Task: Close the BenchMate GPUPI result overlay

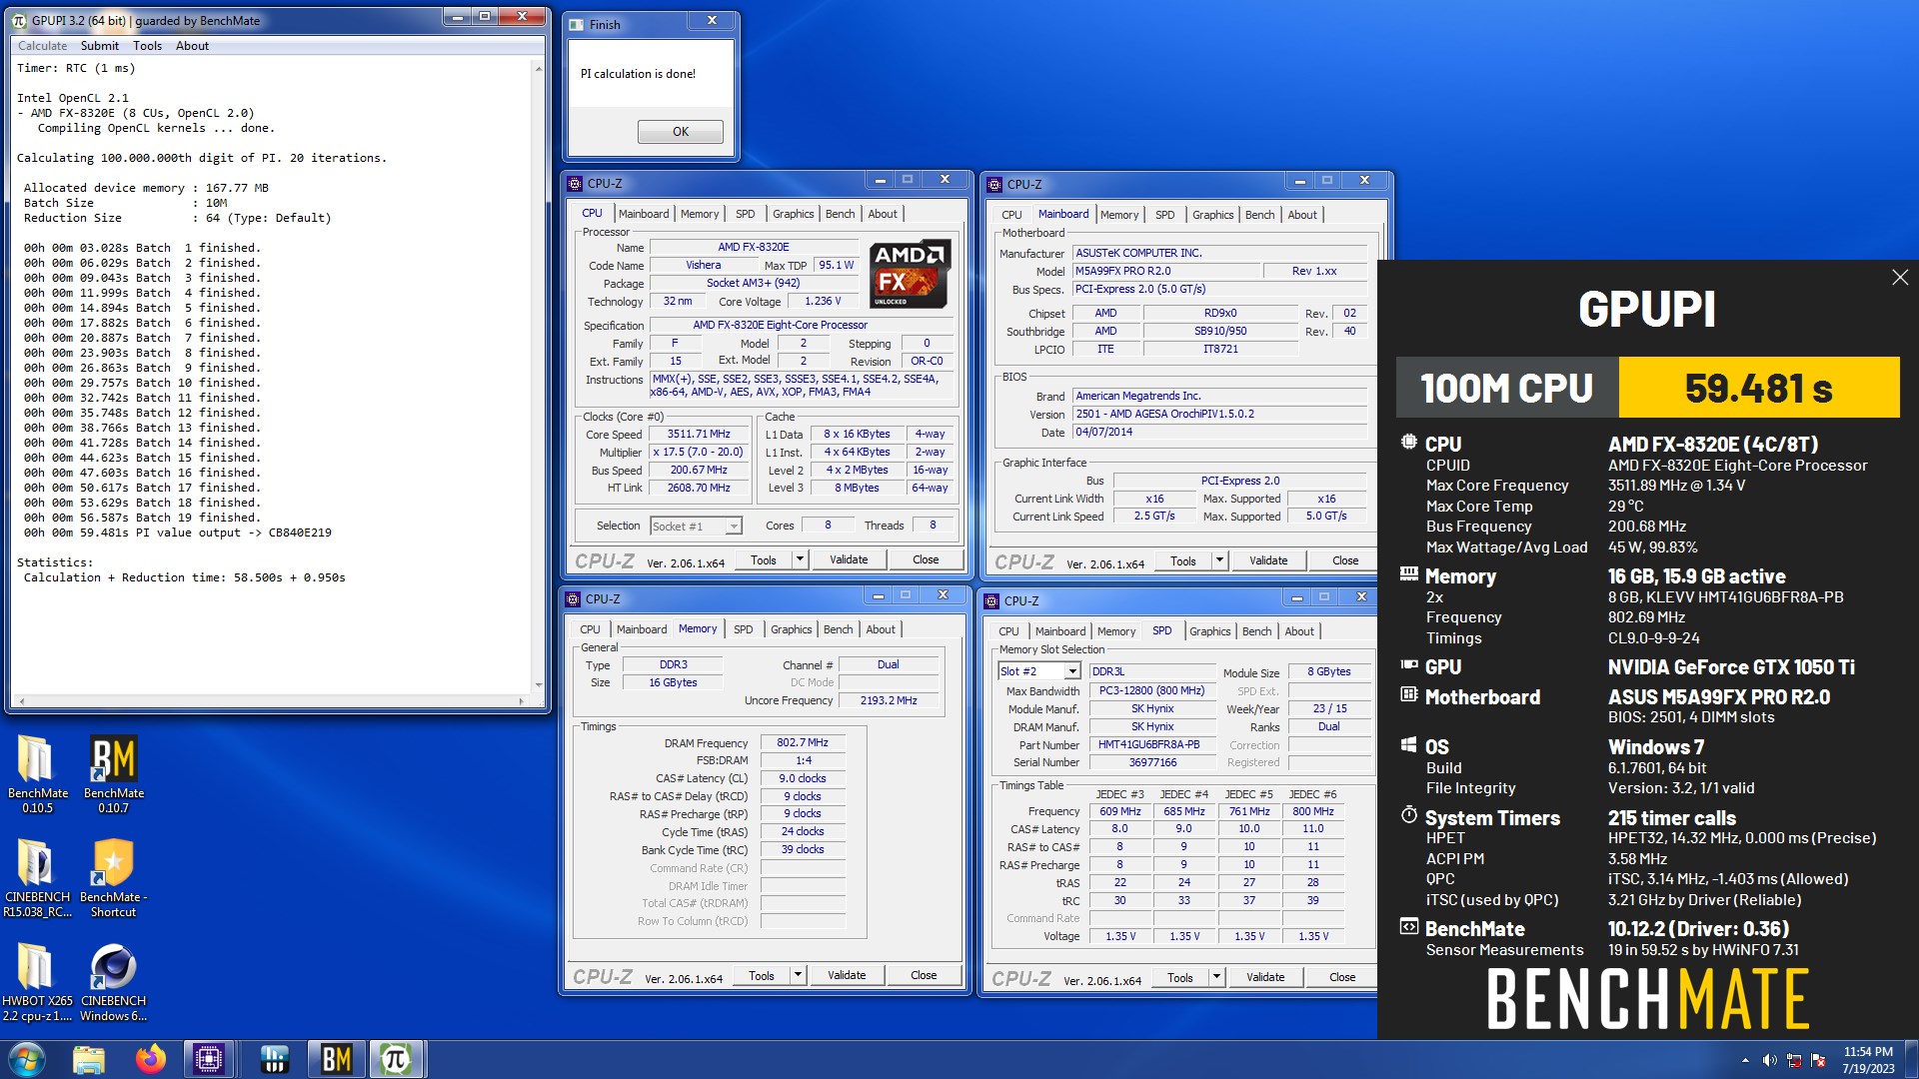Action: tap(1900, 278)
